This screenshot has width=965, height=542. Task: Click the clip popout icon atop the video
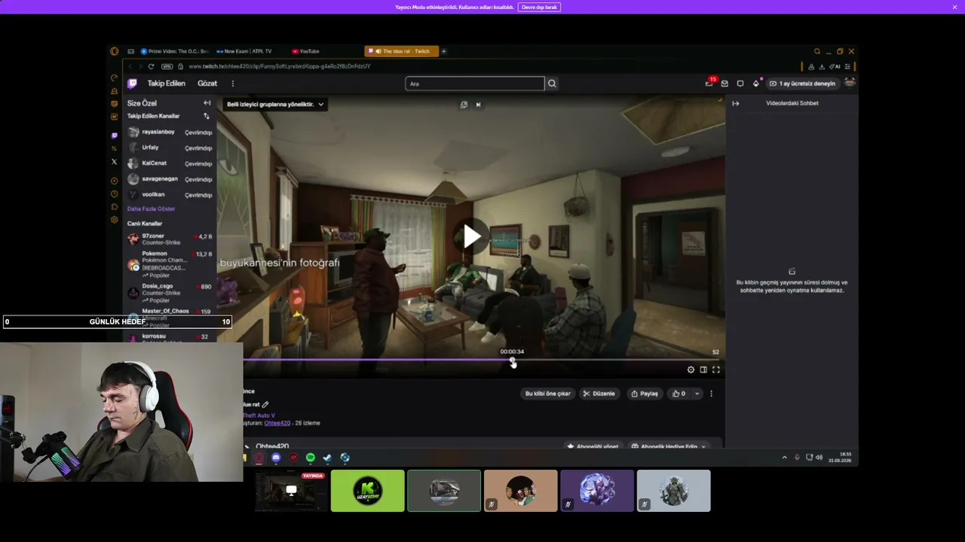click(x=464, y=105)
